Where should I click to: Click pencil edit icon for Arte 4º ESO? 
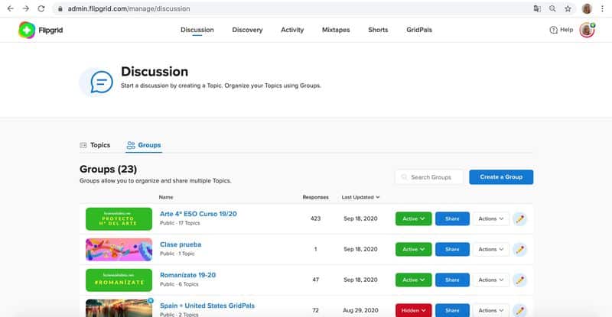519,218
